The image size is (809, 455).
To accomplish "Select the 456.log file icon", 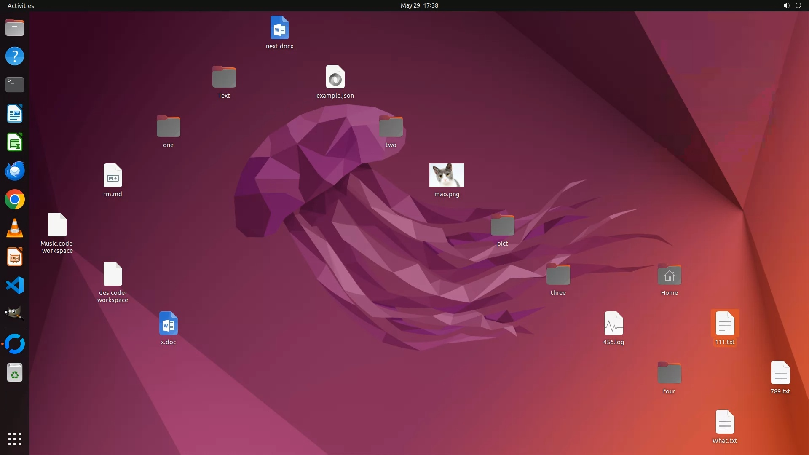I will (613, 324).
